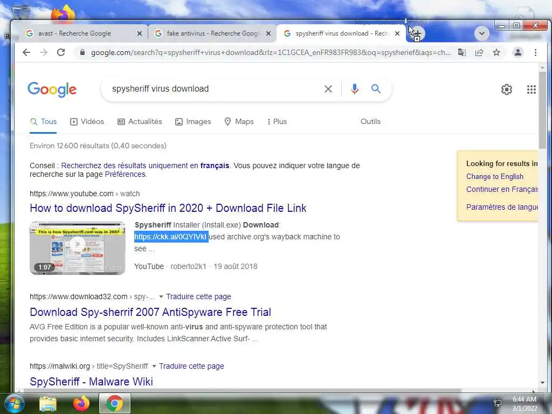This screenshot has width=552, height=414.
Task: Expand the tab search chevron
Action: pyautogui.click(x=481, y=33)
